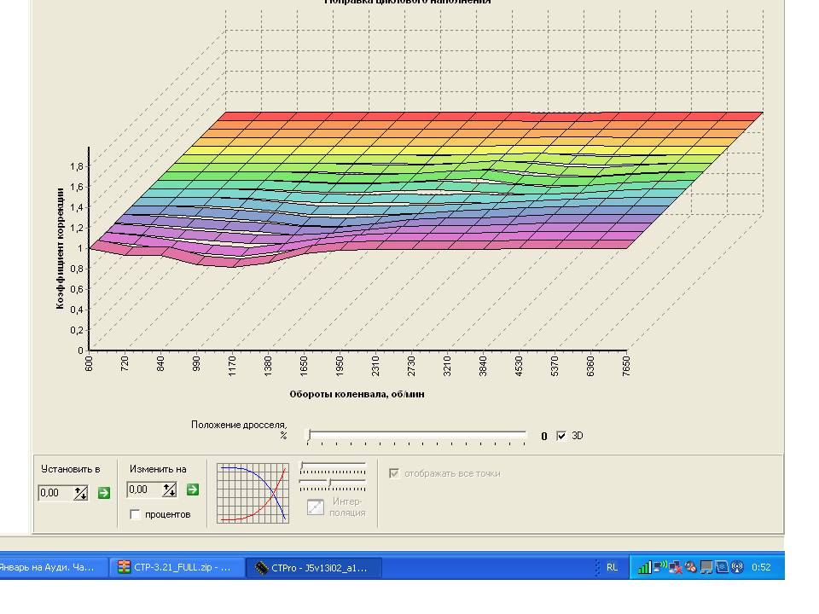Toggle отображать все точки checkbox
Viewport: 819px width, 614px height.
(394, 473)
